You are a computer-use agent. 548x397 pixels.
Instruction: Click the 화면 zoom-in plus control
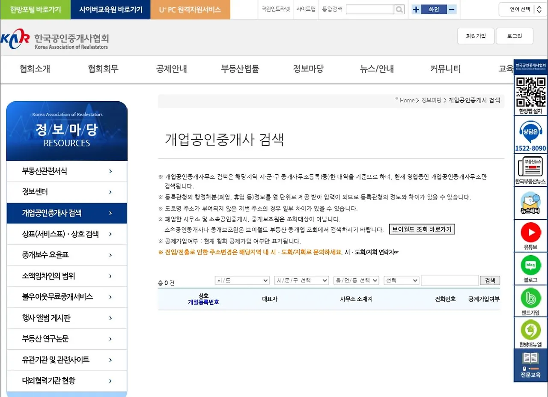[x=416, y=9]
